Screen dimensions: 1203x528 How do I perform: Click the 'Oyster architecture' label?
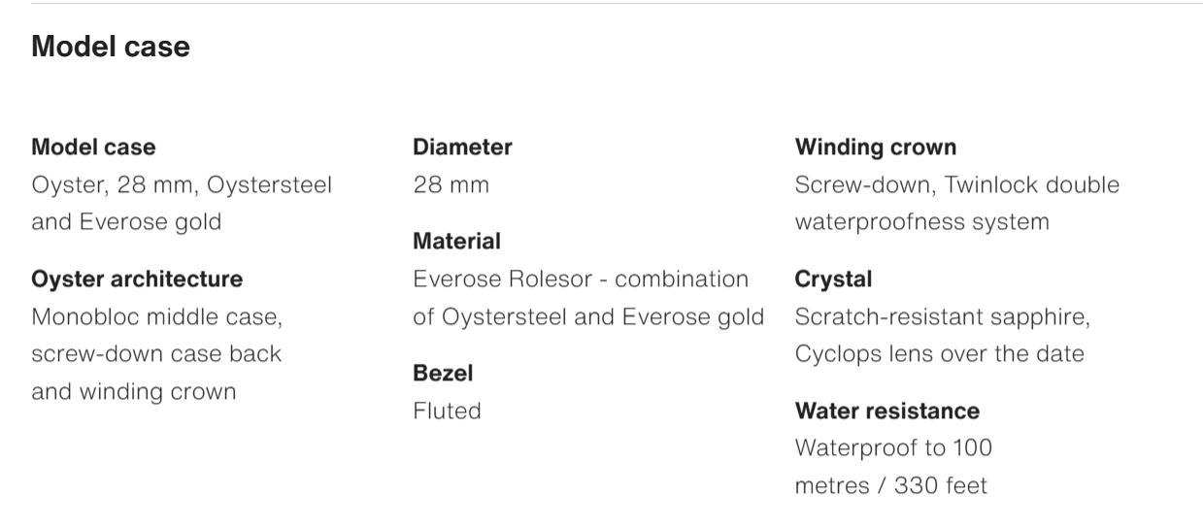pyautogui.click(x=137, y=280)
